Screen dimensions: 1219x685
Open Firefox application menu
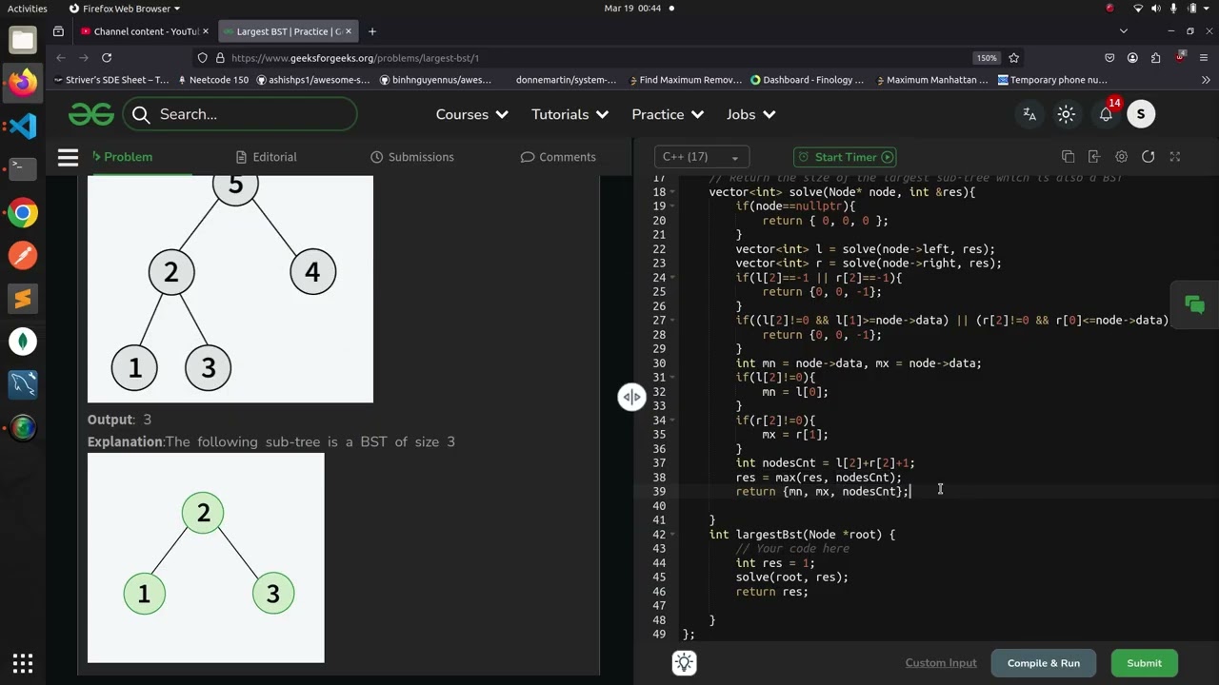1203,58
